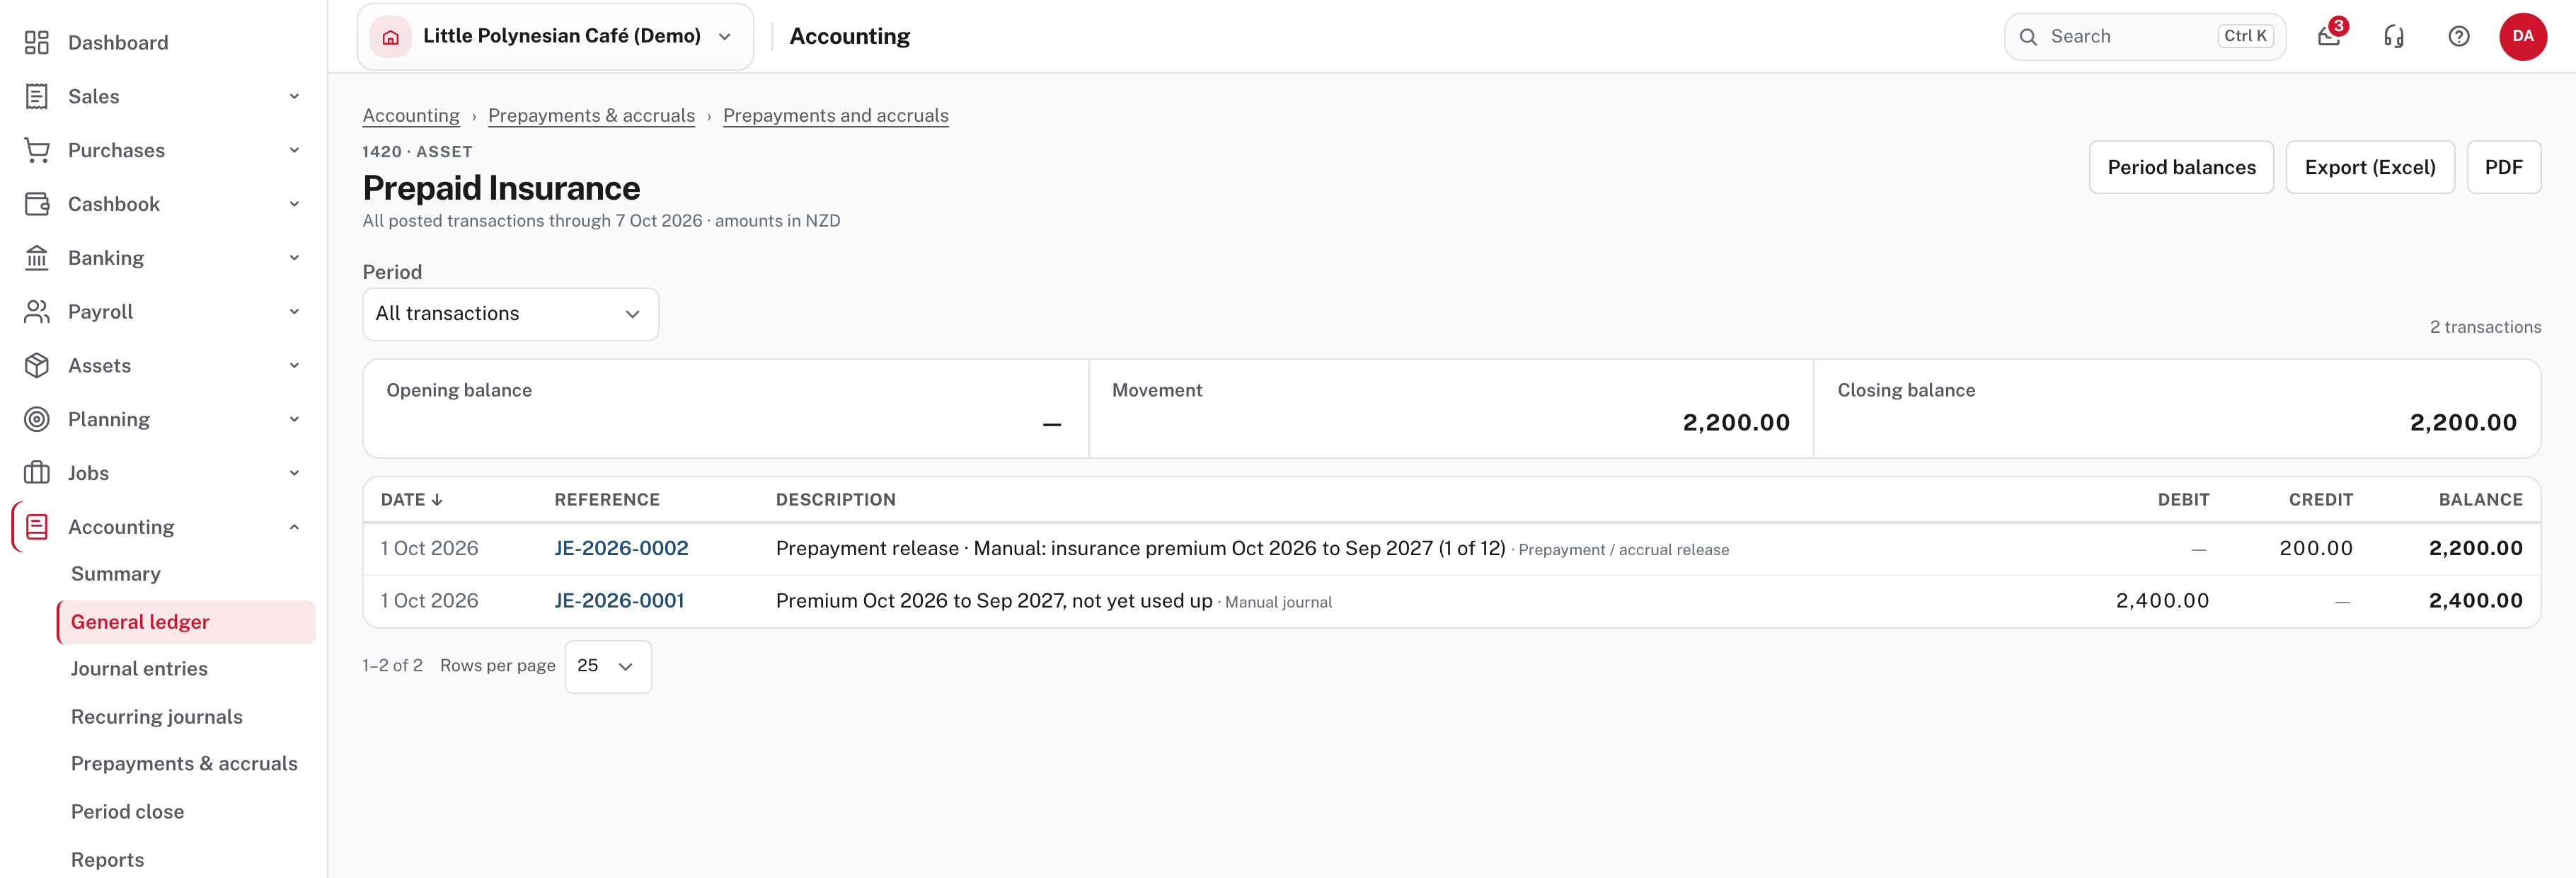2576x878 pixels.
Task: Open the Dashboard icon in sidebar
Action: pos(37,42)
